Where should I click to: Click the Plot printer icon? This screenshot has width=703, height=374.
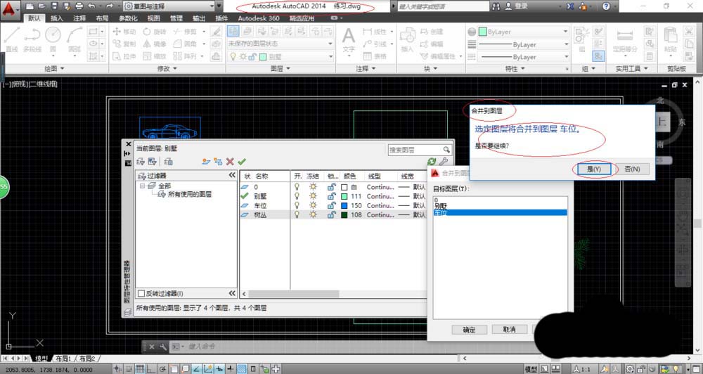[x=79, y=6]
